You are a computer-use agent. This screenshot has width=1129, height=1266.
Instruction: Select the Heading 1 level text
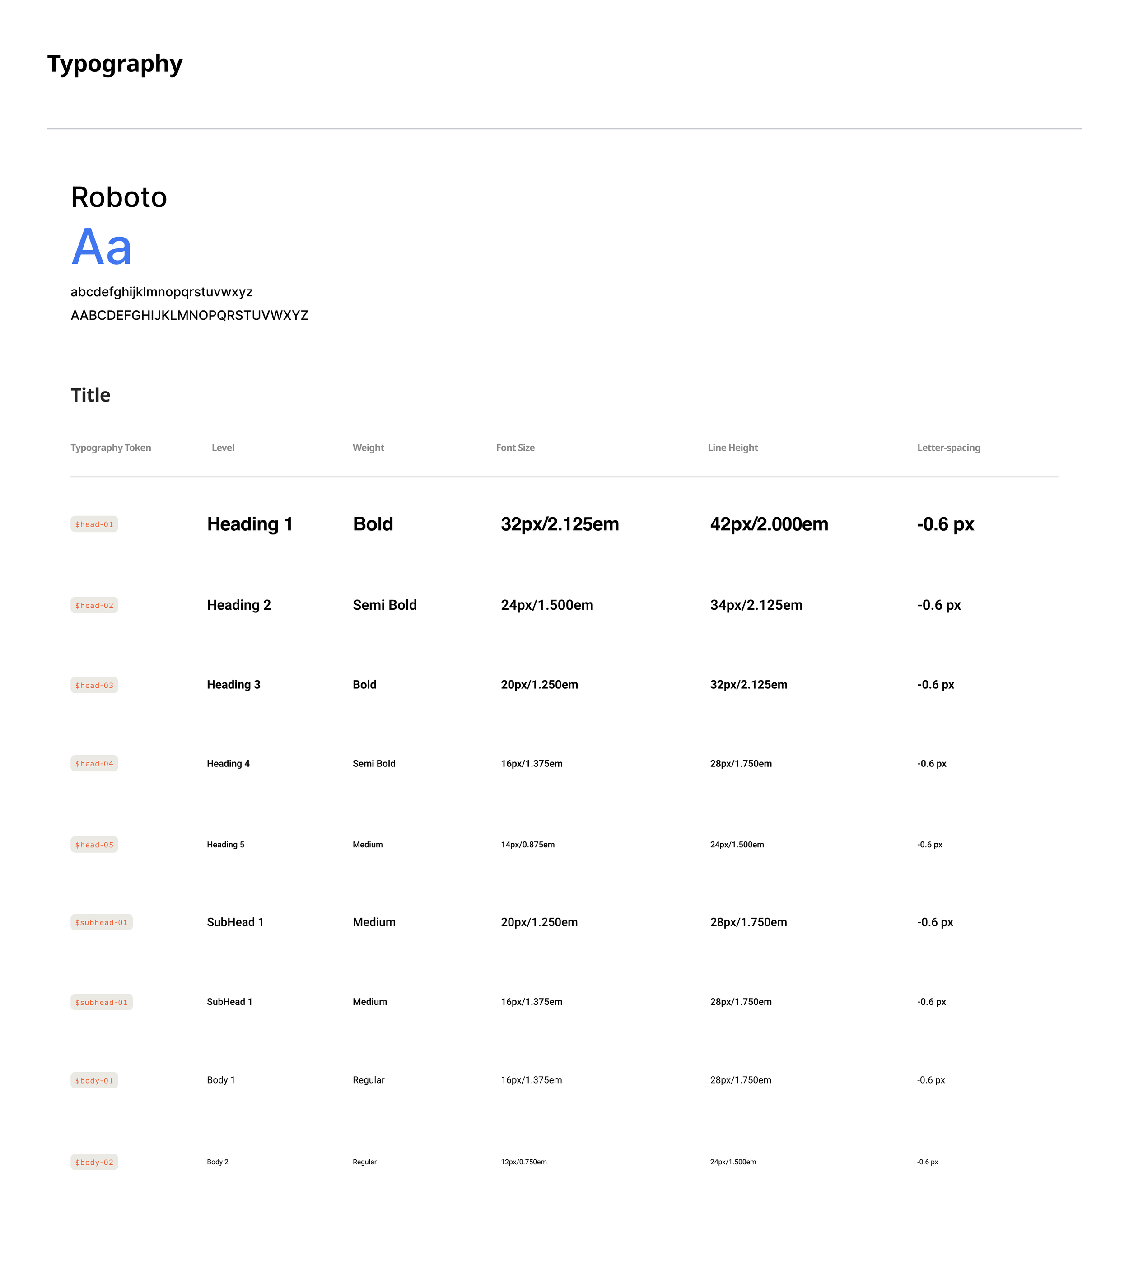coord(249,524)
